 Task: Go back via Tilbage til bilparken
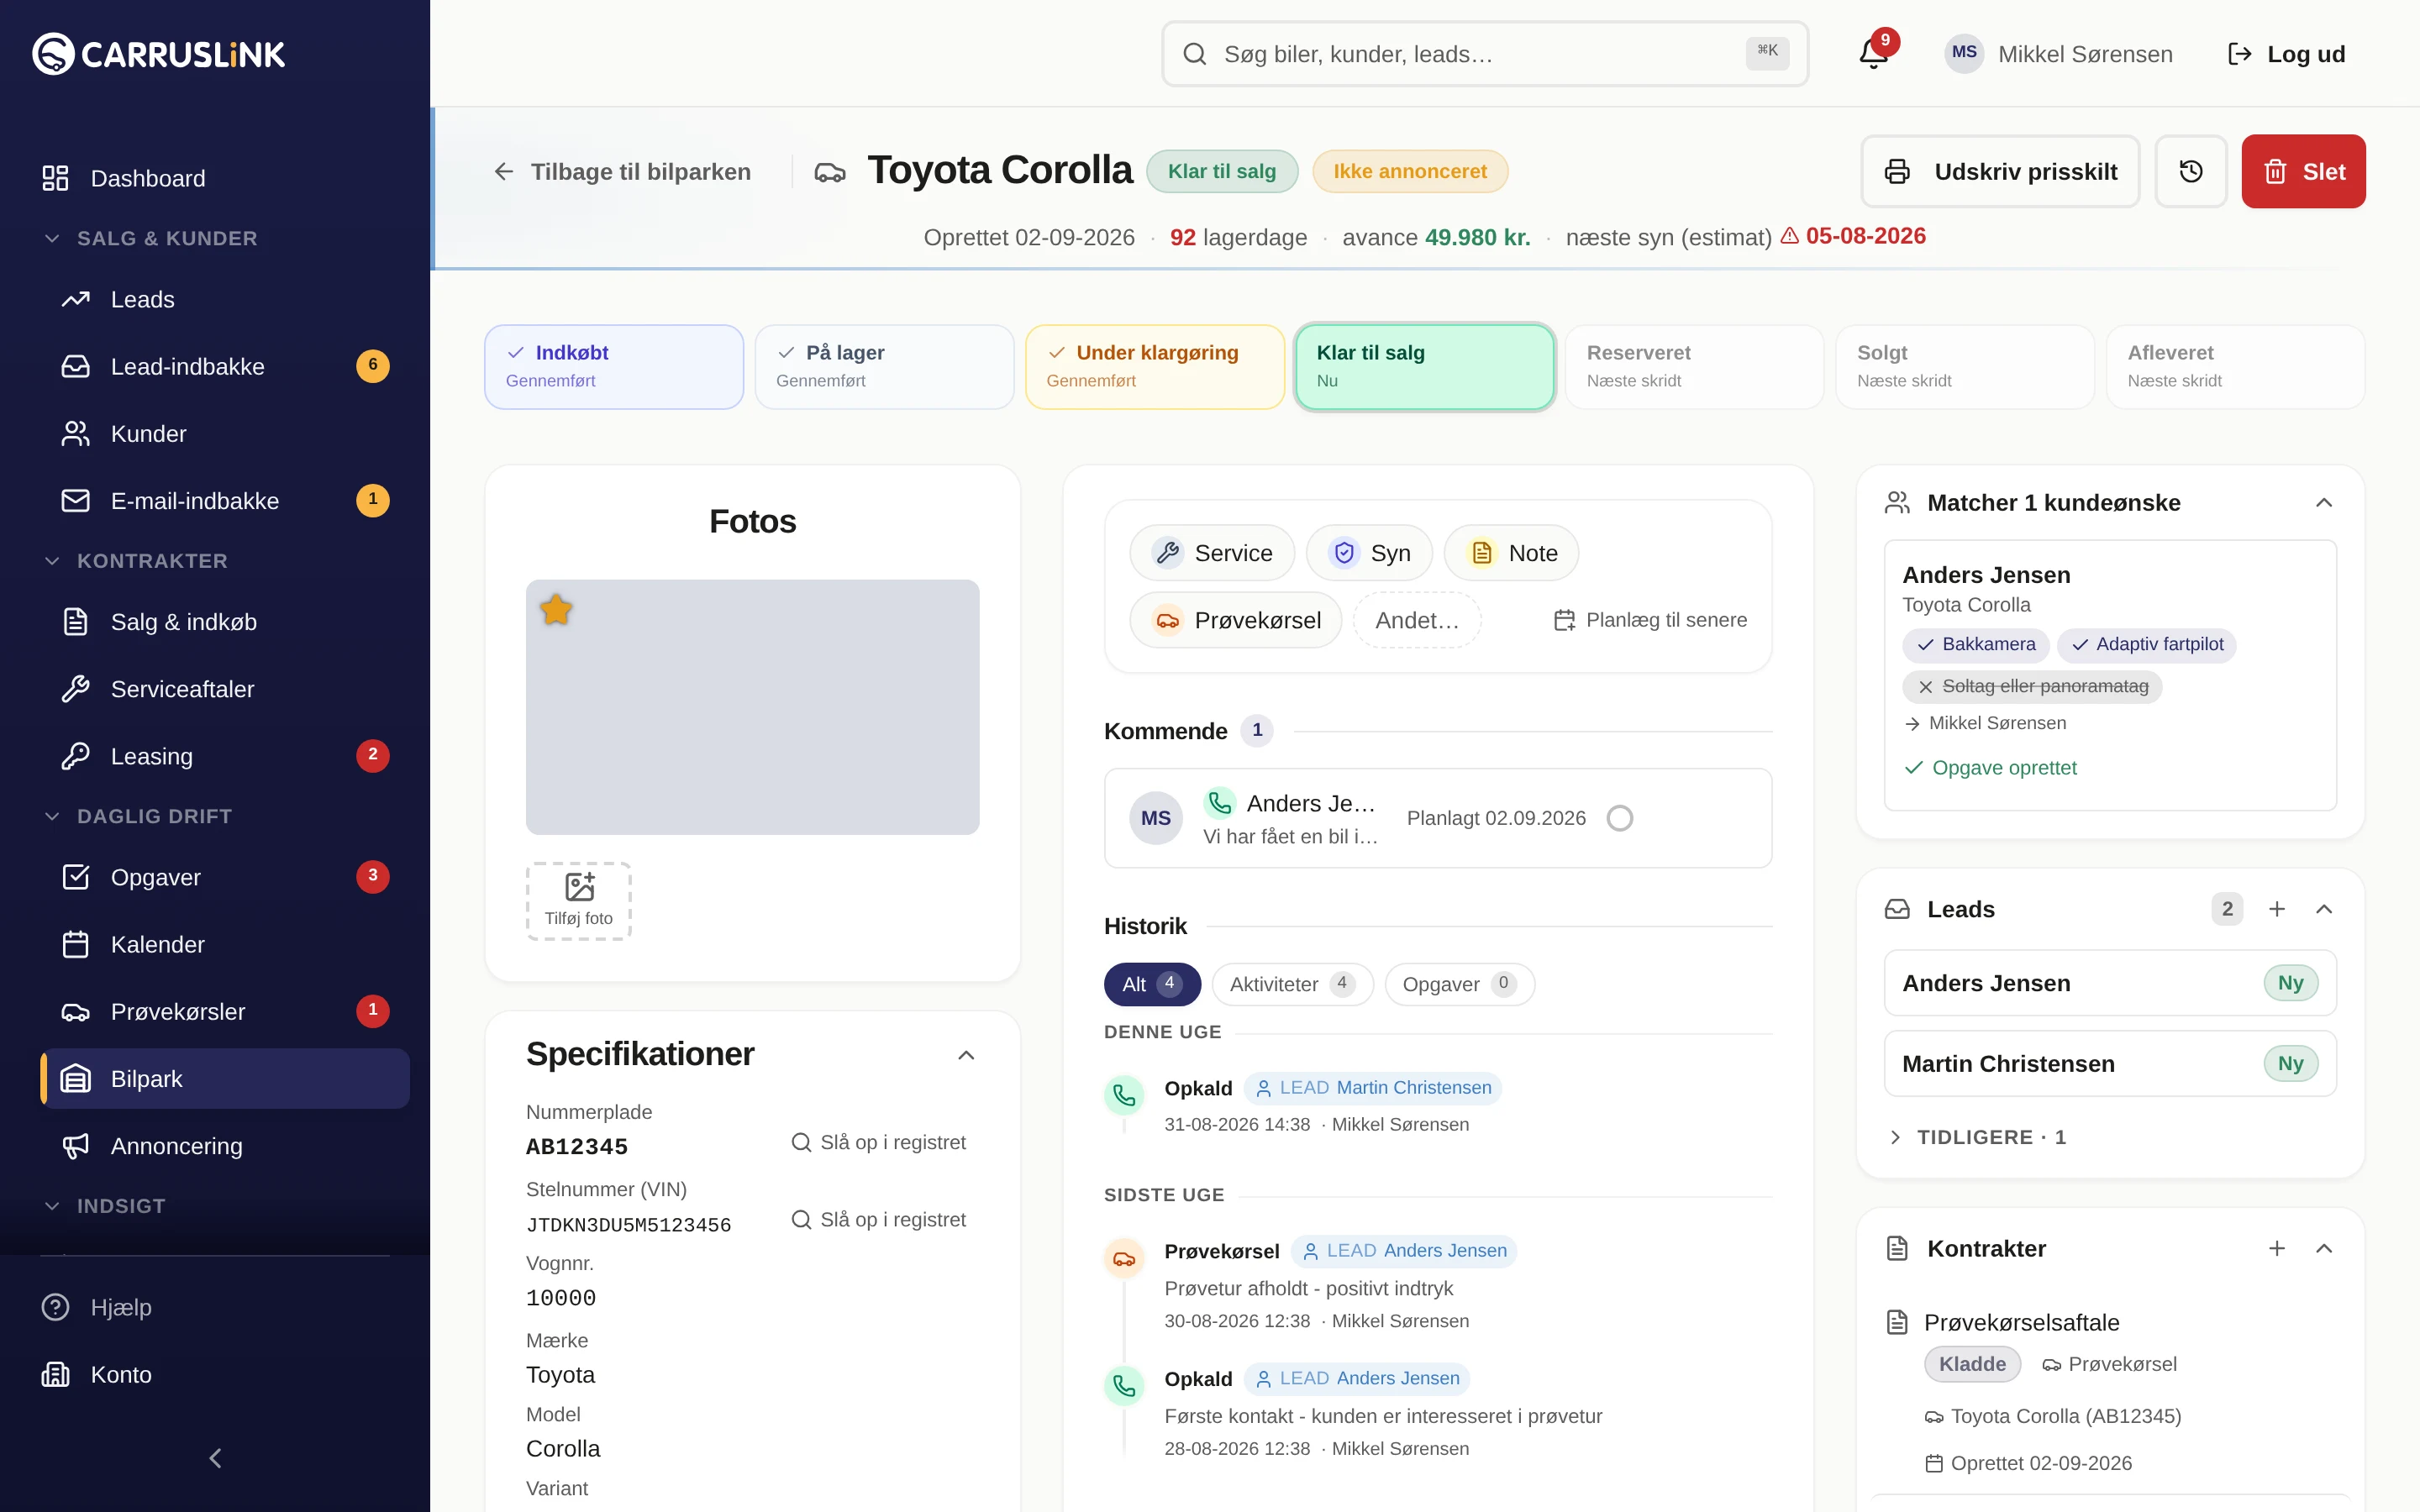(x=622, y=172)
